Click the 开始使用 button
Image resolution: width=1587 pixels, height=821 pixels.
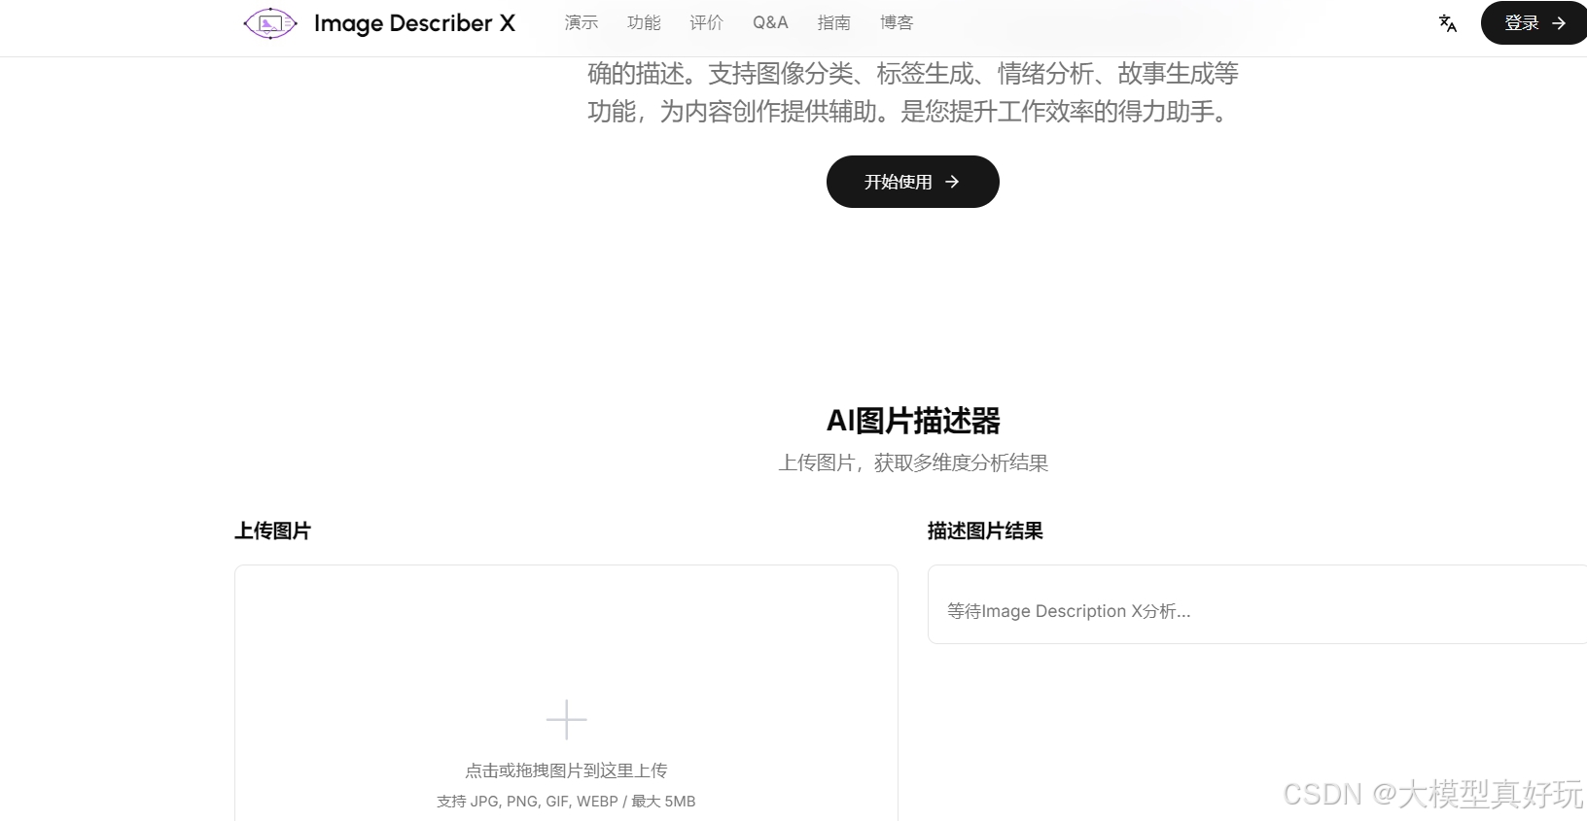click(x=913, y=182)
